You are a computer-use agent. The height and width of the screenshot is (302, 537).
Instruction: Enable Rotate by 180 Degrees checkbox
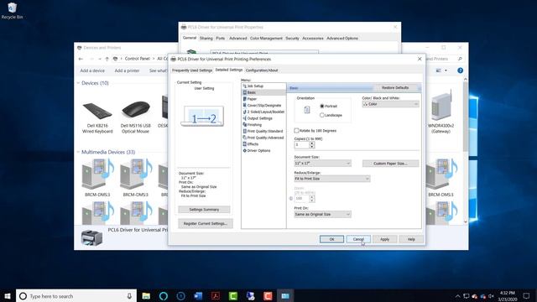[296, 131]
